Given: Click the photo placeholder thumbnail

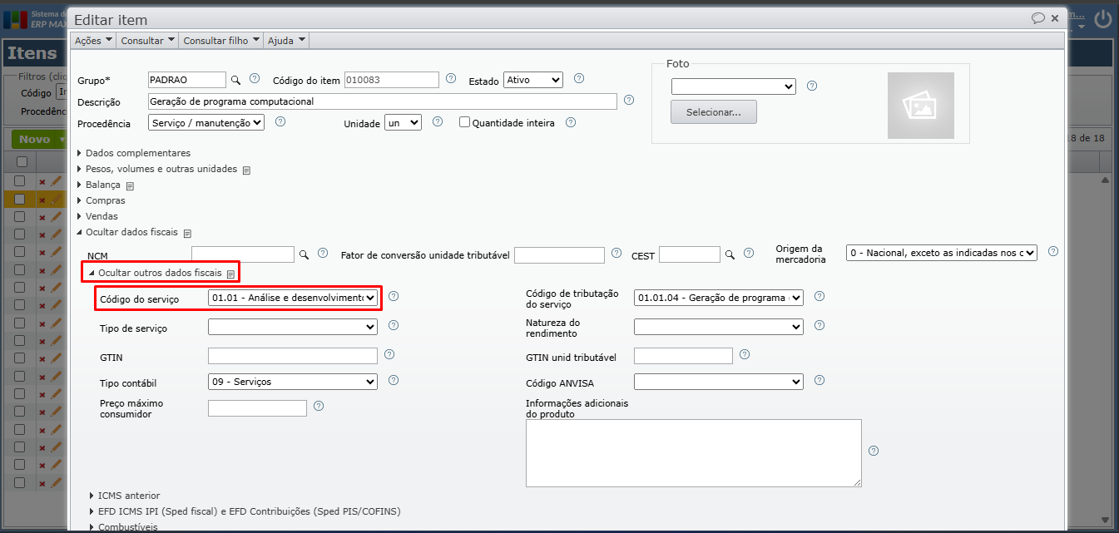Looking at the screenshot, I should point(920,106).
